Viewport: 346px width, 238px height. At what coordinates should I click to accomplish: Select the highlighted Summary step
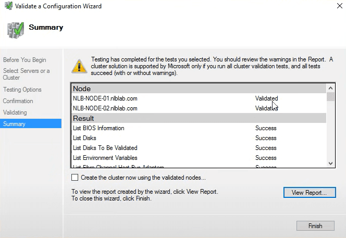[14, 124]
